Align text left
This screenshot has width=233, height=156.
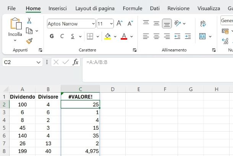pyautogui.click(x=146, y=36)
